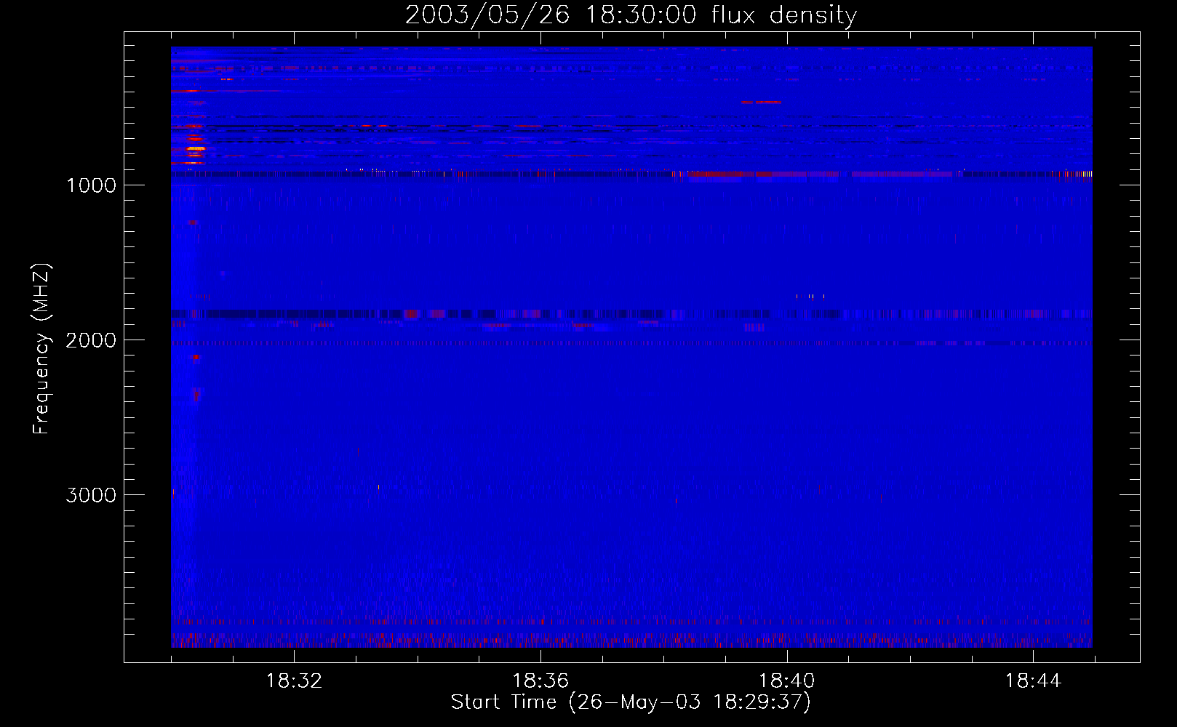Click the 18:40 time tick label
The image size is (1177, 727).
787,681
